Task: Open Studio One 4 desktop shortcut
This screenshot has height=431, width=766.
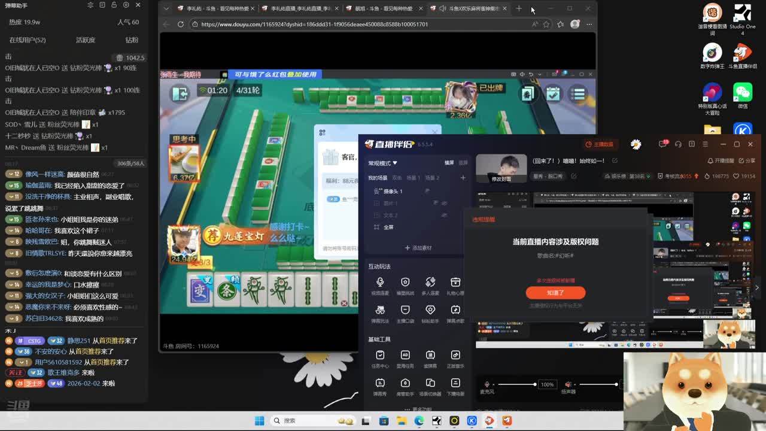Action: (743, 20)
